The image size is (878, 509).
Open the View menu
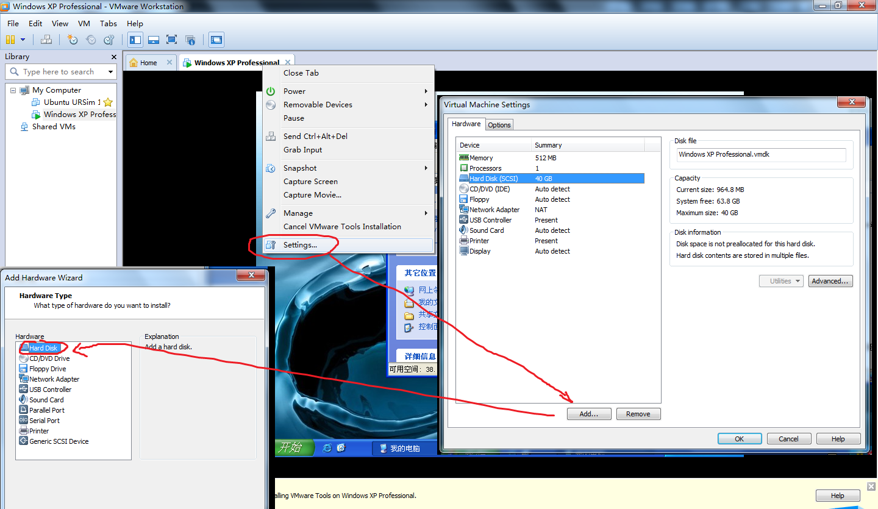pos(60,23)
